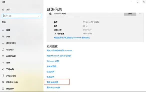Click the sidebar vertical scrollbar
146x92 pixels.
coord(43,47)
